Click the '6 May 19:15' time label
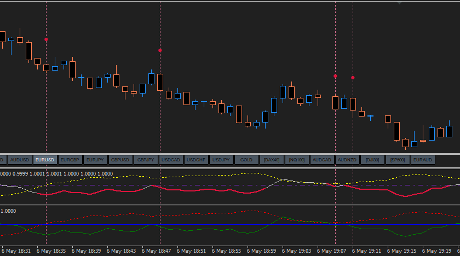Viewport: 460px width, 256px height. coord(401,251)
